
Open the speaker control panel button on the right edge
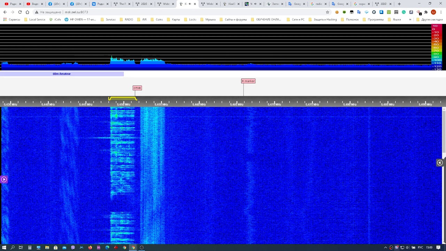[440, 162]
